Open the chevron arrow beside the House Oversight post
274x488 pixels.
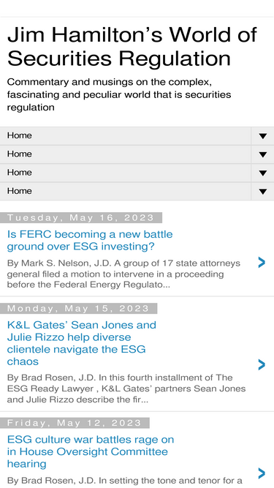pos(262,473)
